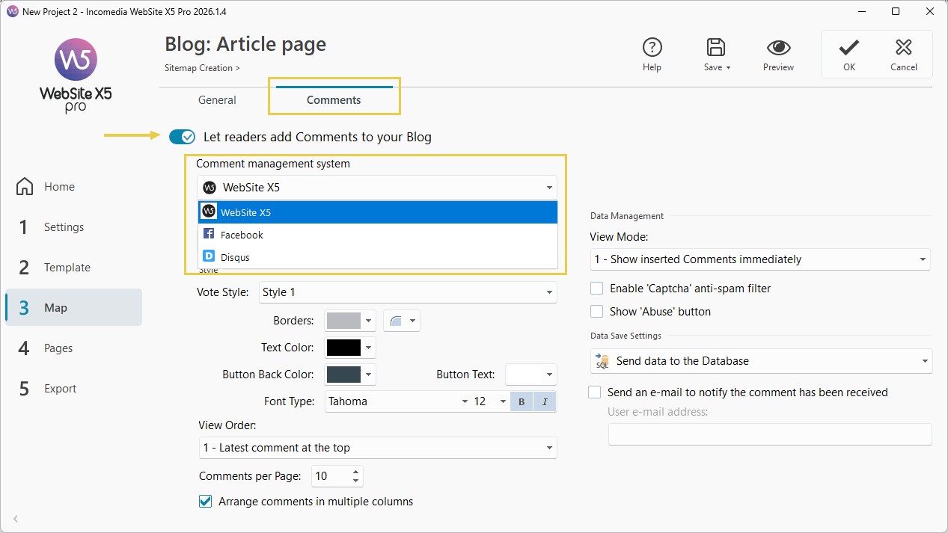948x533 pixels.
Task: Open the Help icon
Action: 652,48
